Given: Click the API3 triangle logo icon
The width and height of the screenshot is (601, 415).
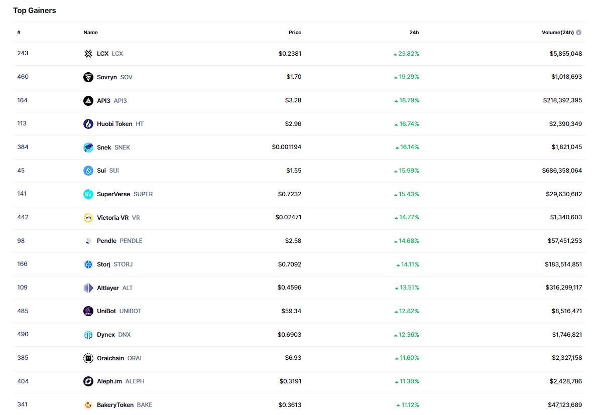Looking at the screenshot, I should (88, 101).
